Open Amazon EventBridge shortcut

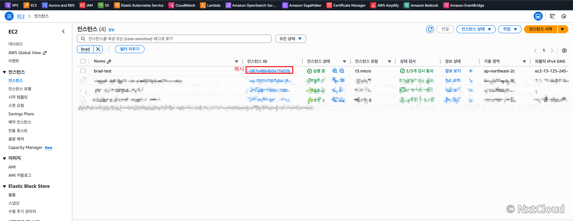(x=463, y=5)
